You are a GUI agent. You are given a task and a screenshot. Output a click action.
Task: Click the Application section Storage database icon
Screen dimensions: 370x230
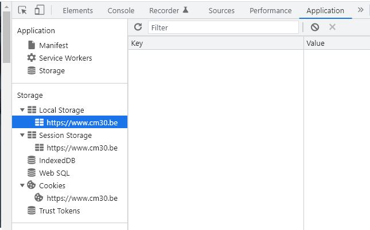(32, 70)
